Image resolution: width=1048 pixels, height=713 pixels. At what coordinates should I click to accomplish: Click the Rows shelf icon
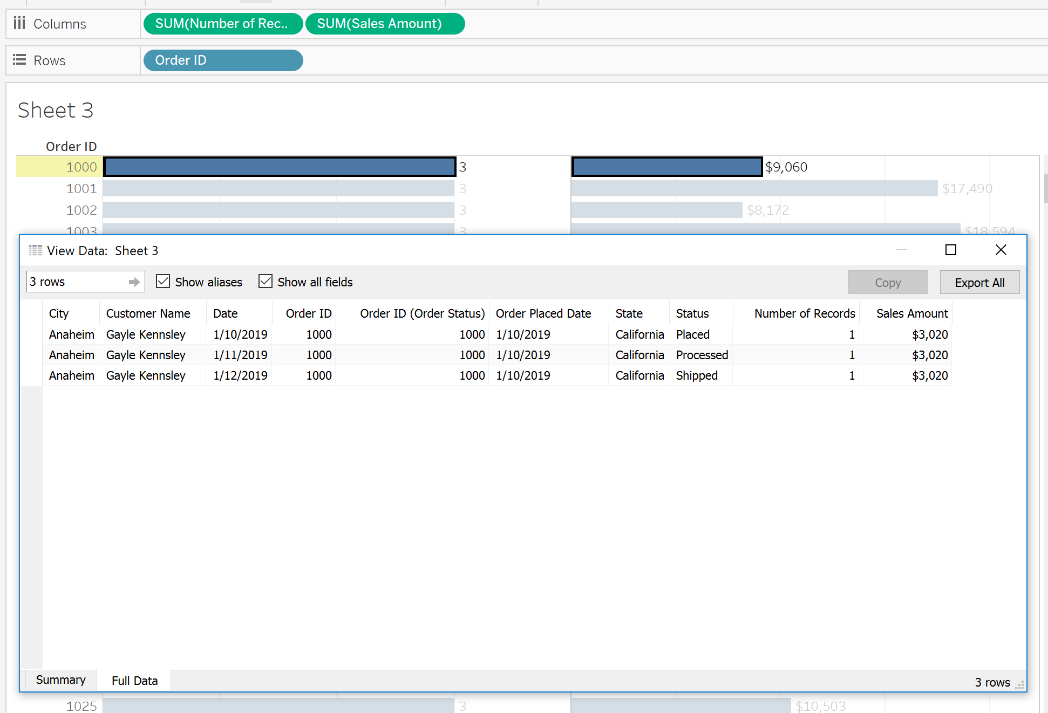(19, 60)
